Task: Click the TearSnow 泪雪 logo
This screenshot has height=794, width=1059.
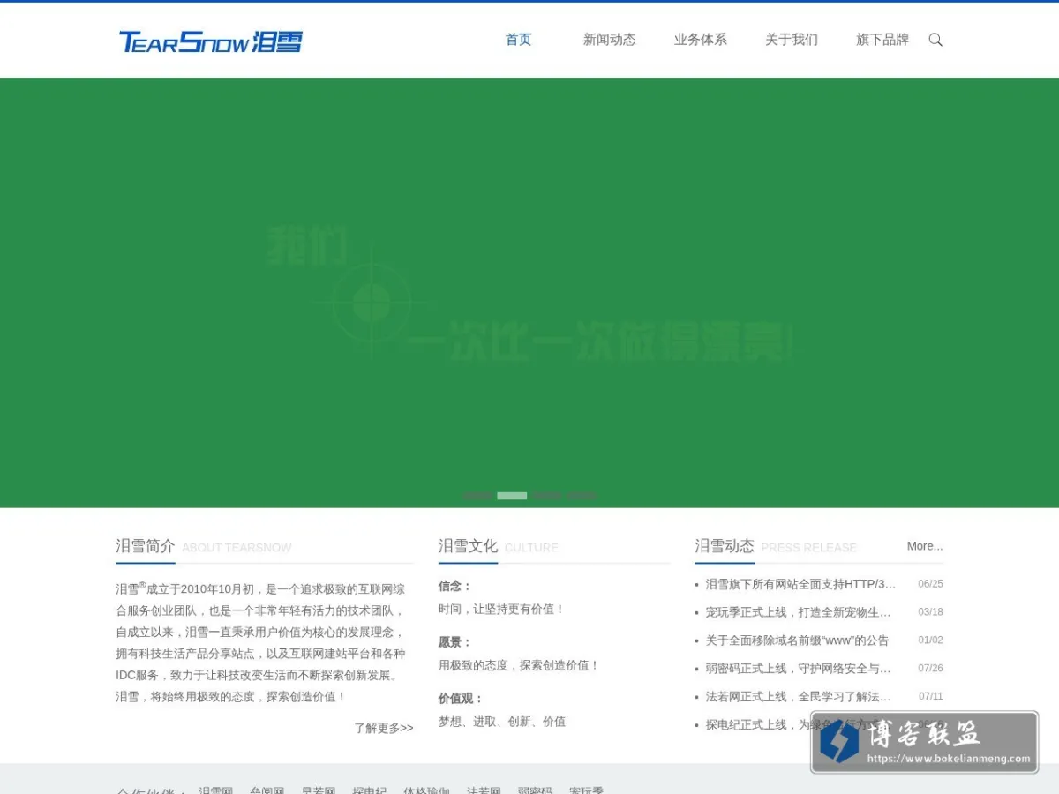Action: tap(211, 41)
